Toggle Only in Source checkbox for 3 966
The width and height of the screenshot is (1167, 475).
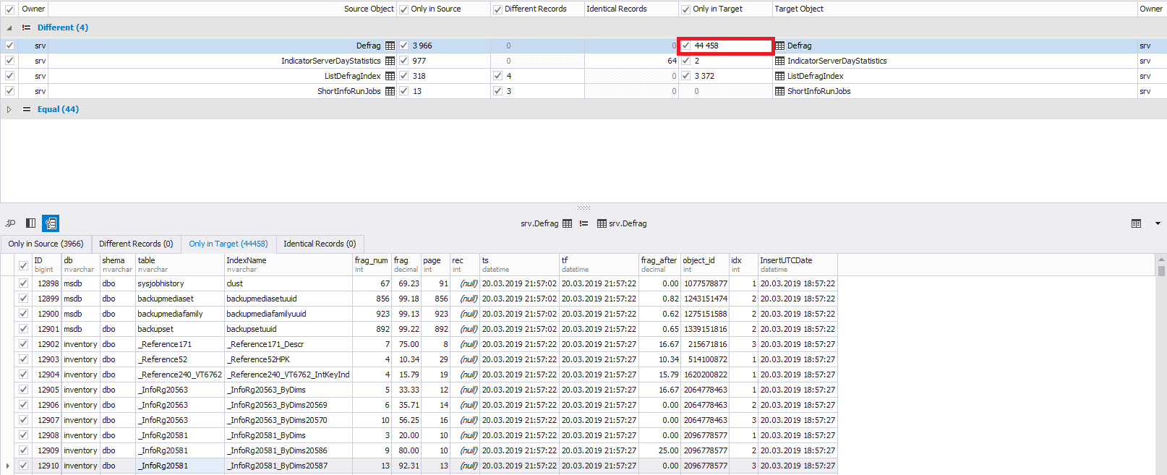(x=403, y=46)
